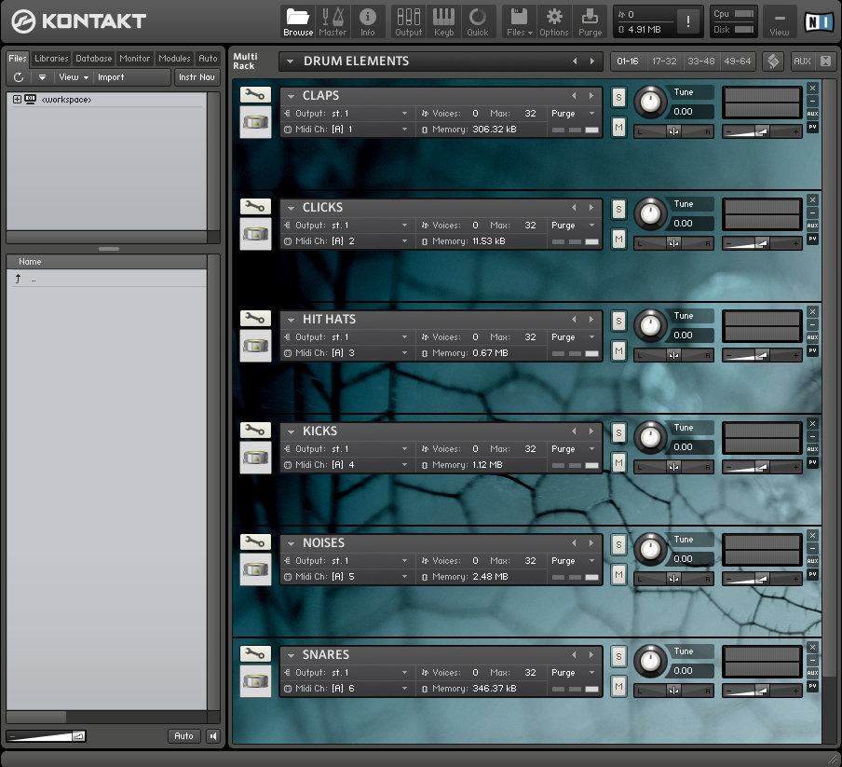This screenshot has height=767, width=842.
Task: Show the Info pane
Action: [x=368, y=21]
